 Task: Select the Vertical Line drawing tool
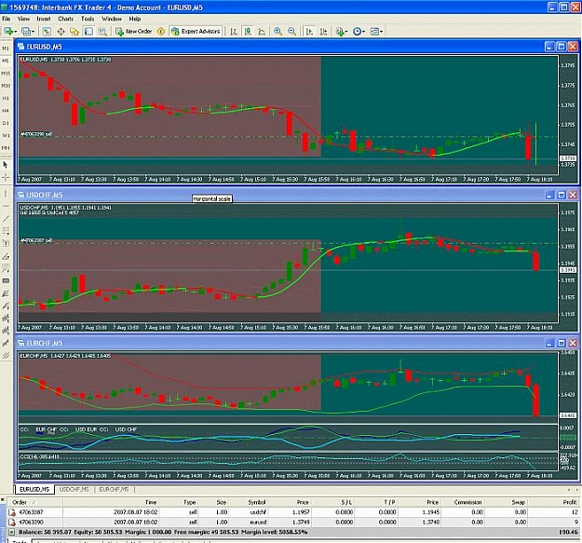pyautogui.click(x=6, y=194)
